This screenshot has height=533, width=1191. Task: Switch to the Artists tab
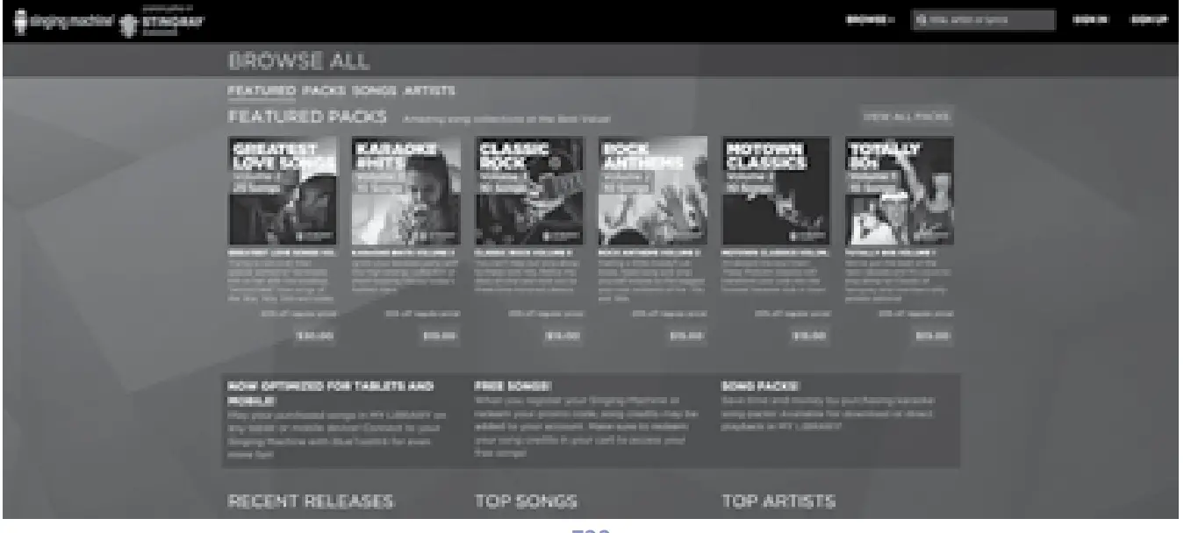[429, 90]
